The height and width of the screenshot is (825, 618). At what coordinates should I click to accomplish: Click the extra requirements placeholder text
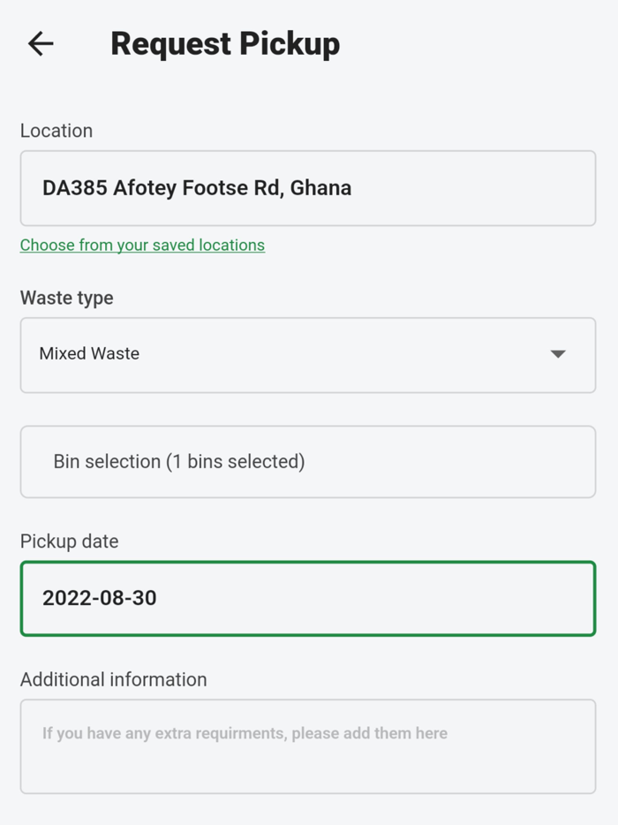[x=245, y=733]
